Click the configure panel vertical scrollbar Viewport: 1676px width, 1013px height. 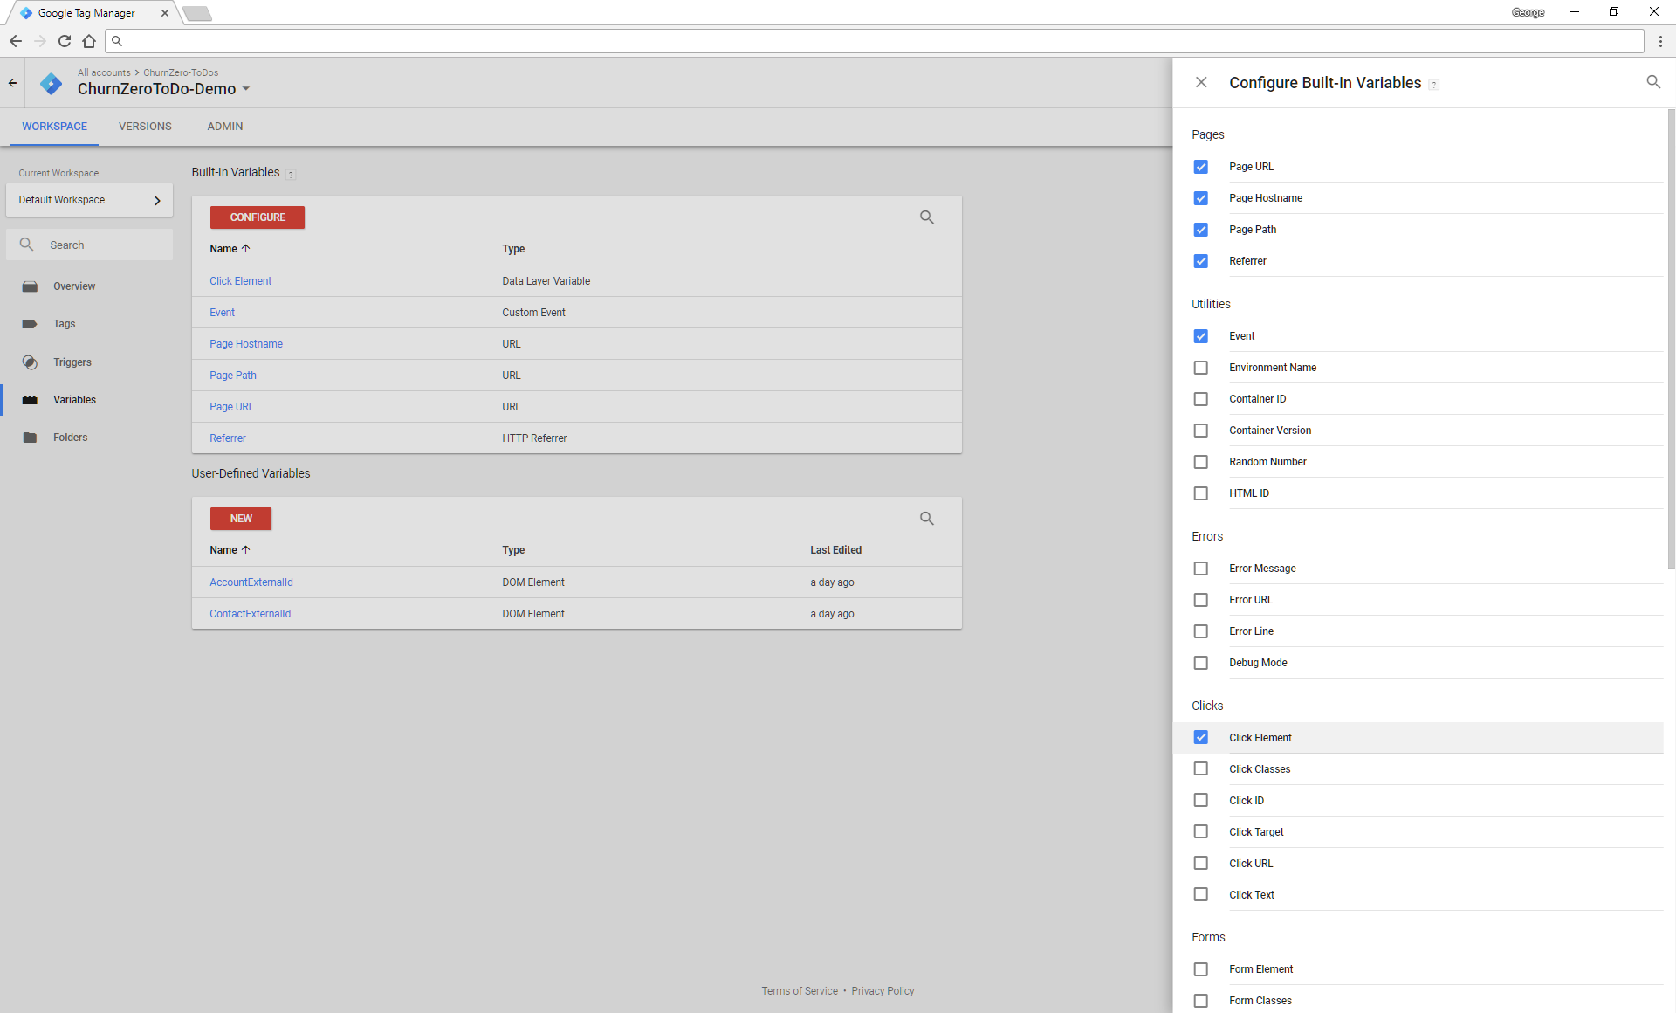(1671, 339)
